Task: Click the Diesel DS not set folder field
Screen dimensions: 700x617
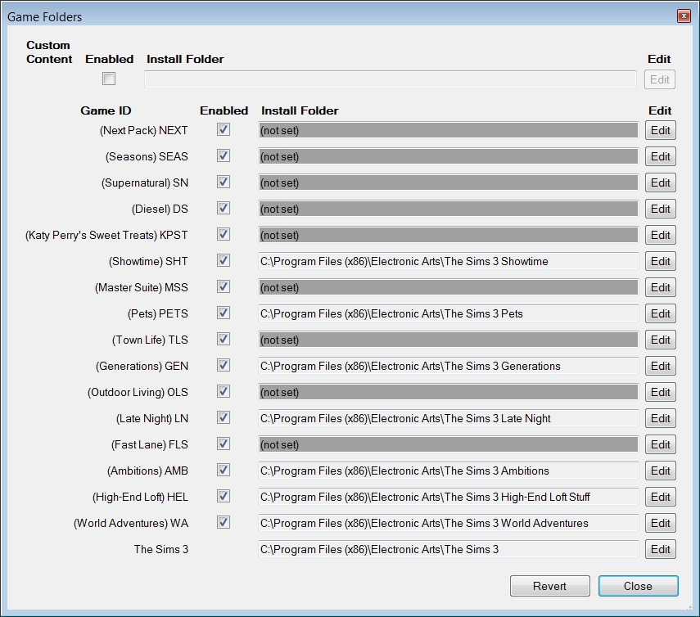Action: click(x=448, y=209)
